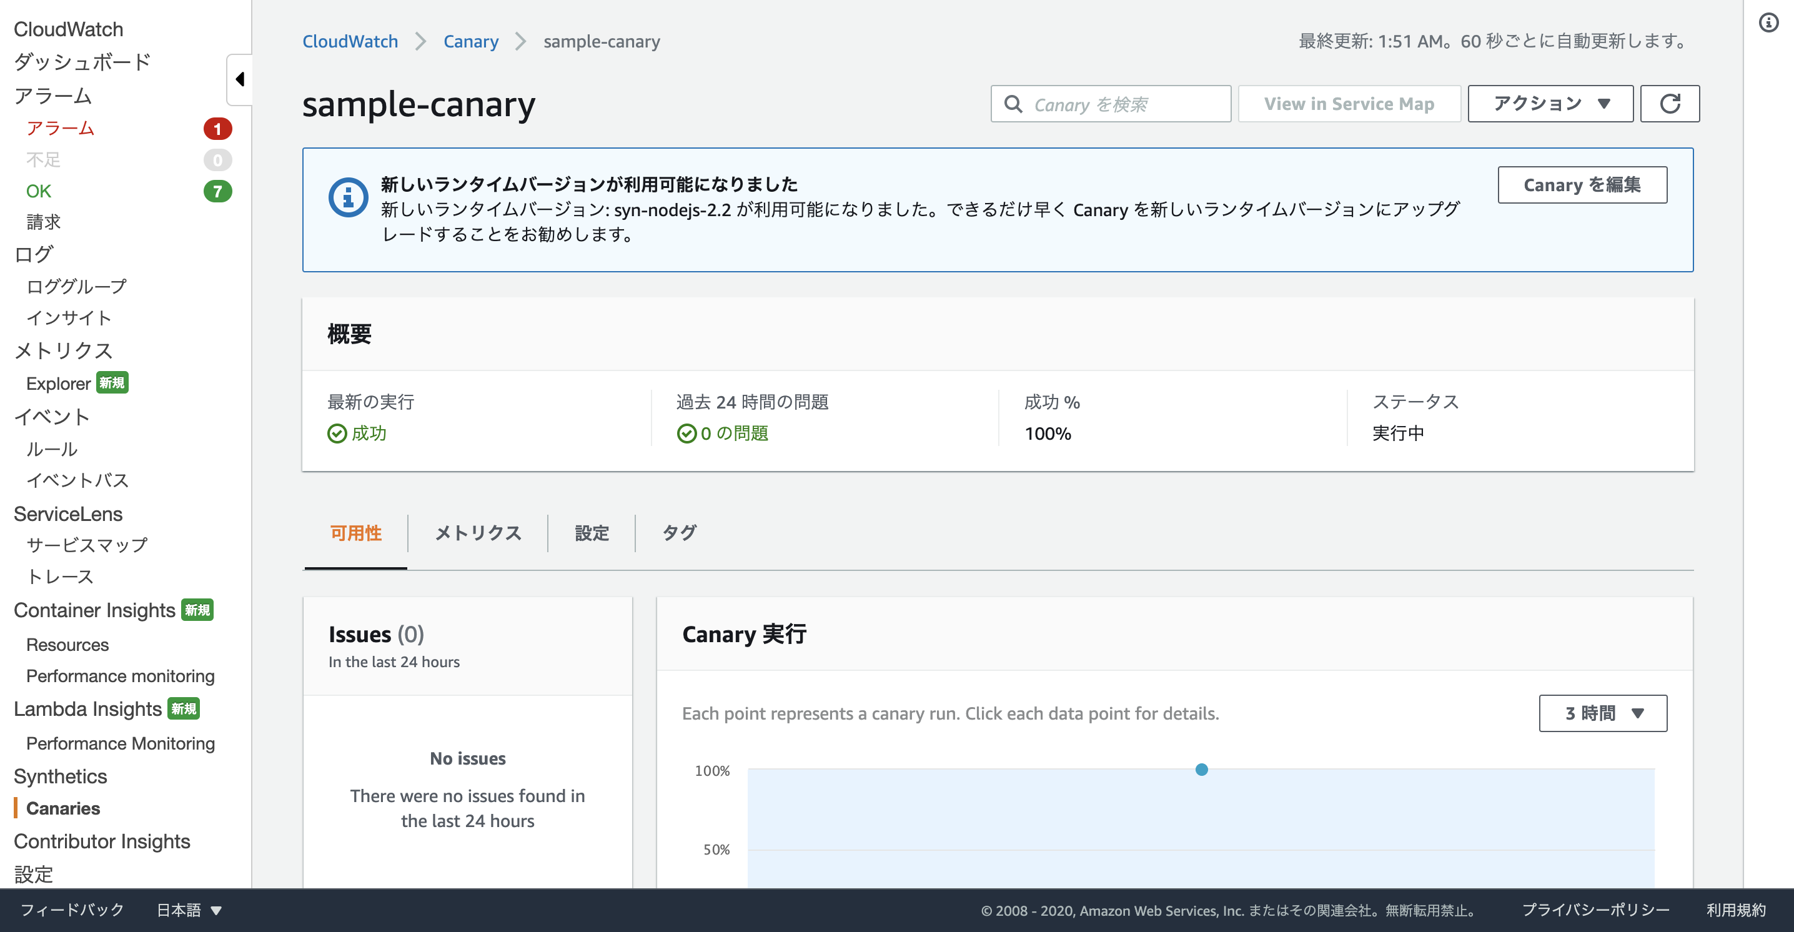Screen dimensions: 1794x932
Task: Open ServiceLens in the sidebar
Action: [68, 514]
